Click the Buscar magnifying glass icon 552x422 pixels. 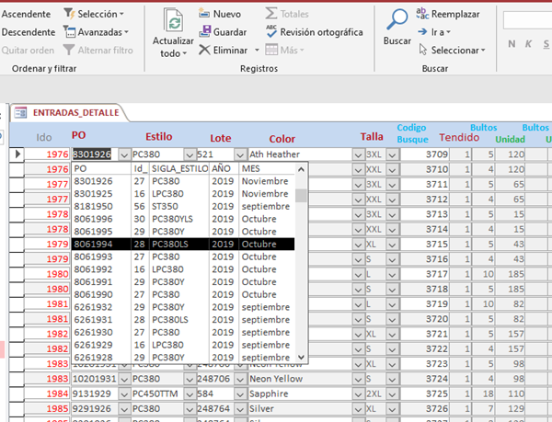click(397, 20)
